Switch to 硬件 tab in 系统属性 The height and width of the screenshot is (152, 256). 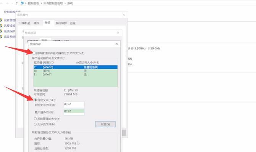click(x=36, y=23)
